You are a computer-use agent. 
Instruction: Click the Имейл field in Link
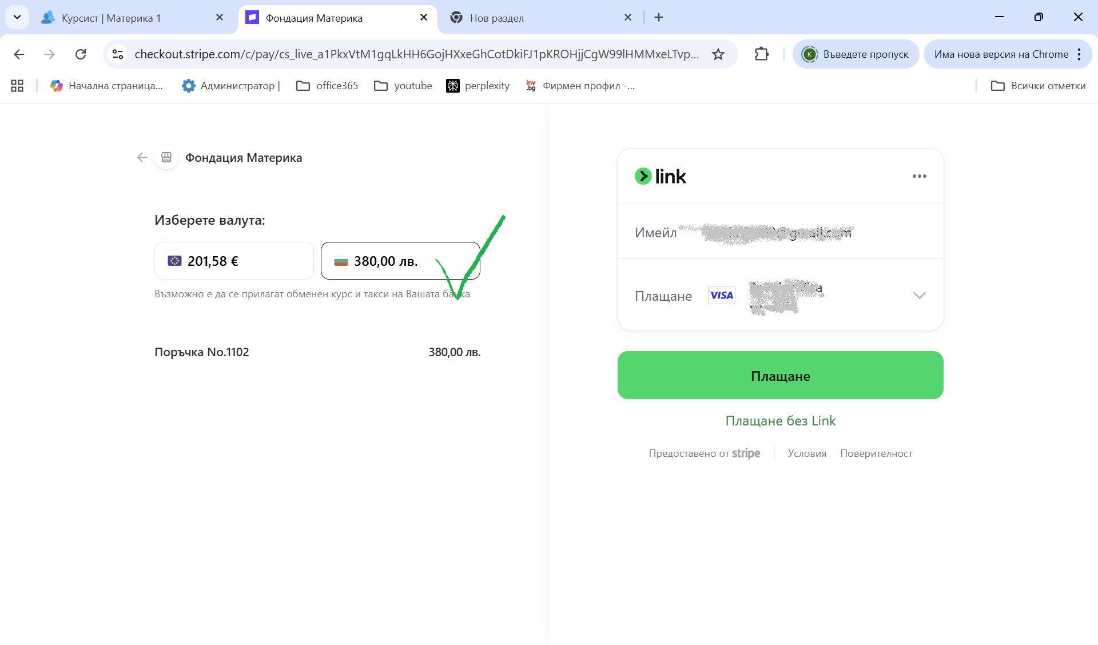(x=780, y=232)
